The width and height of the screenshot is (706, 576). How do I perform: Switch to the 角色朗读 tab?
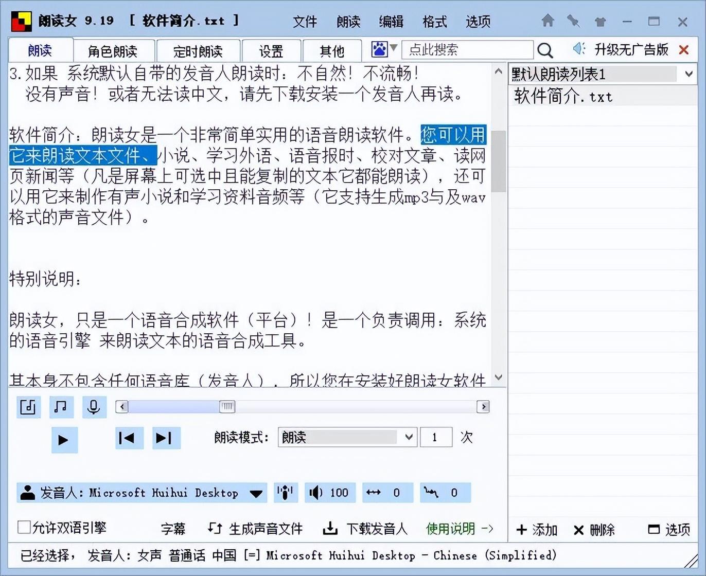(113, 51)
